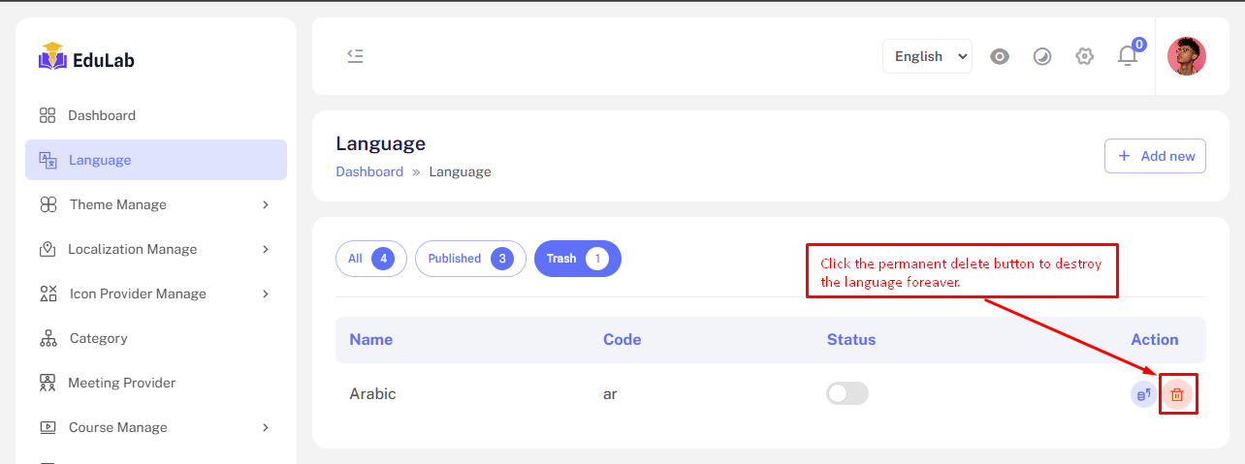Open the notifications bell icon
The width and height of the screenshot is (1245, 464).
1128,56
